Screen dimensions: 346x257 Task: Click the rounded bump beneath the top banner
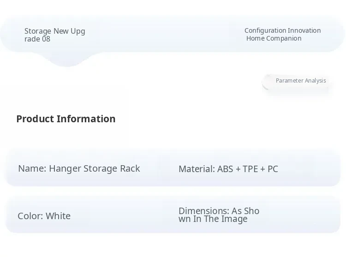tap(67, 59)
